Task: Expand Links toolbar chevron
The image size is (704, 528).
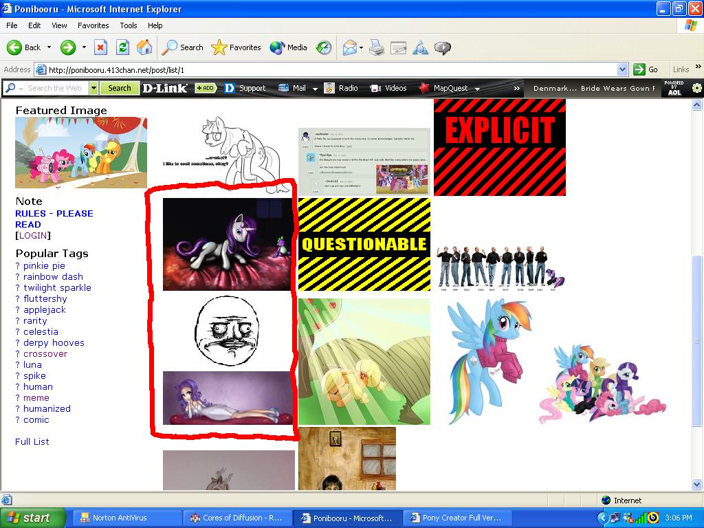Action: (x=698, y=67)
